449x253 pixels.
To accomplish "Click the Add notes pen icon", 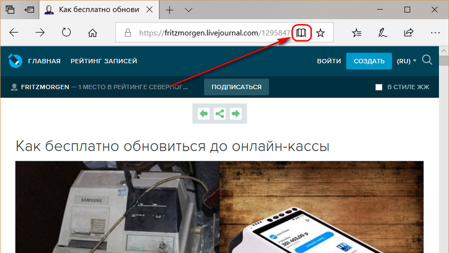I will 383,33.
